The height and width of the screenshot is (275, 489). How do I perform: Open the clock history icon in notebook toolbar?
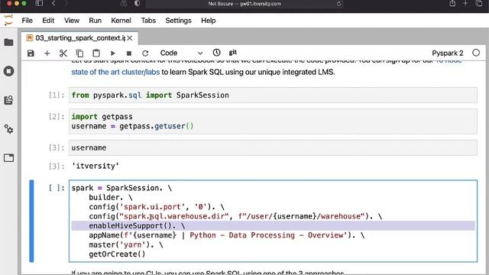pos(216,53)
